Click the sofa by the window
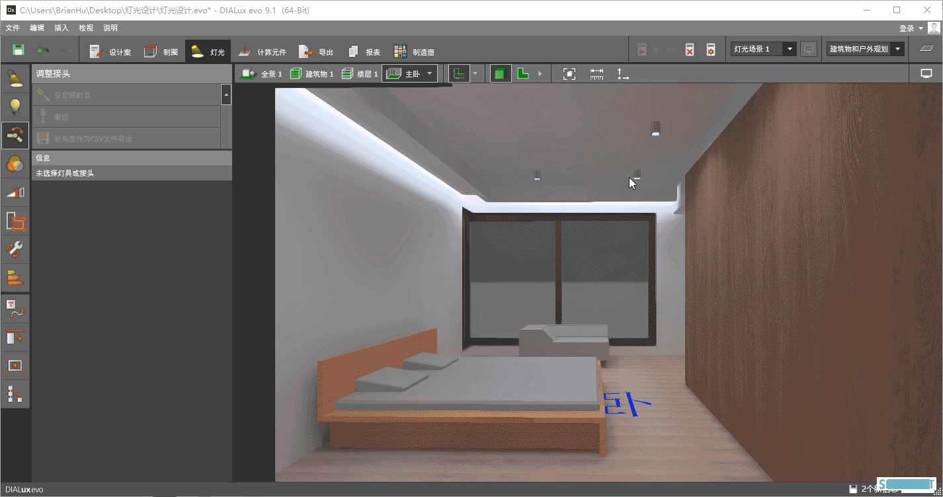The width and height of the screenshot is (943, 497). pos(564,341)
